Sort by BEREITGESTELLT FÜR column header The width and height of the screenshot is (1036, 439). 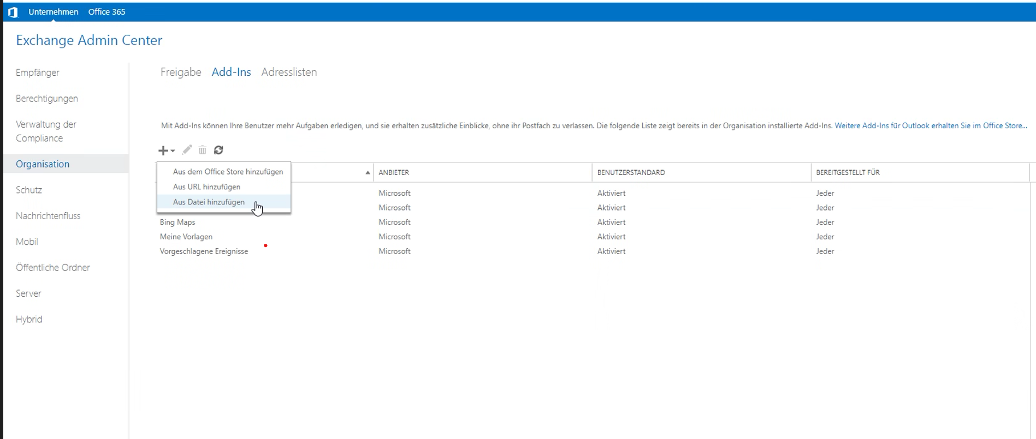click(920, 172)
